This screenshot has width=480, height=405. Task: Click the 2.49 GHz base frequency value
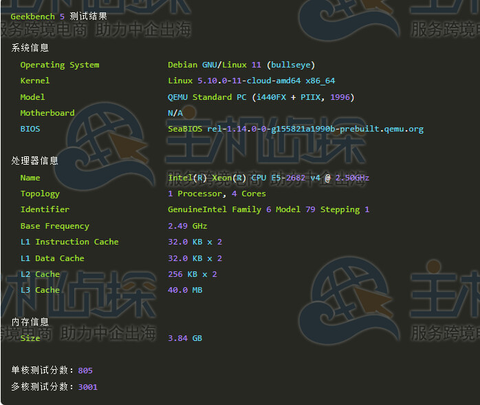pos(187,226)
